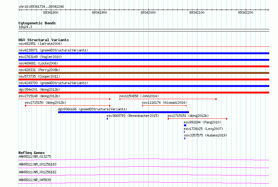
Task: Open variant nsv1150658 (John2014) label
Action: tap(139, 96)
